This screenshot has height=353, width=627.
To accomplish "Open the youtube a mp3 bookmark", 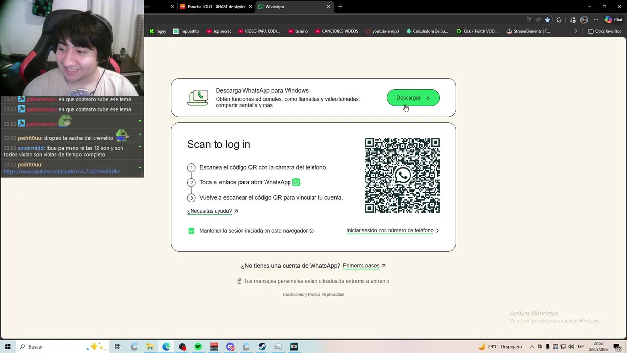I will pyautogui.click(x=382, y=31).
